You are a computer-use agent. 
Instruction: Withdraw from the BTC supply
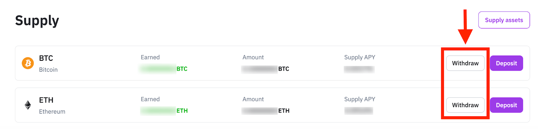pos(465,63)
